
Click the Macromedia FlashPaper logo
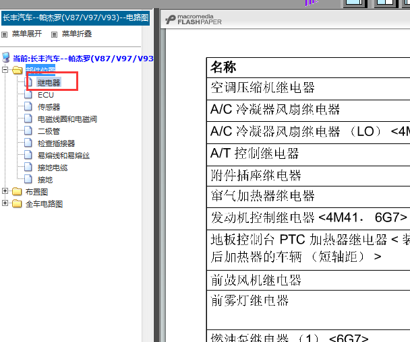click(194, 20)
